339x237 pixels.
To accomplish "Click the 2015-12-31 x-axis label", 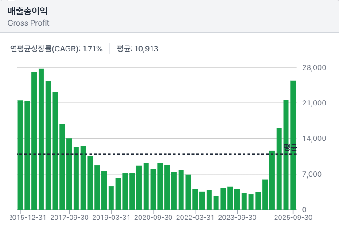I will click(27, 218).
